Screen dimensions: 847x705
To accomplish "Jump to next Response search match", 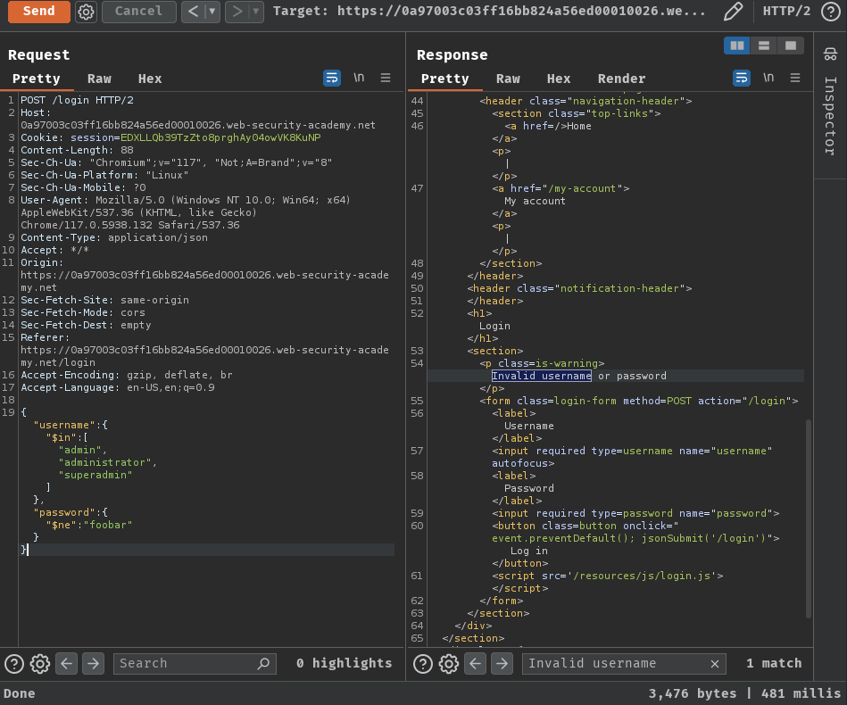I will click(502, 663).
